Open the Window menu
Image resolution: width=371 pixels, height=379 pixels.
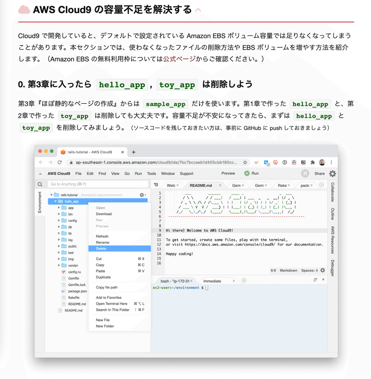click(168, 174)
